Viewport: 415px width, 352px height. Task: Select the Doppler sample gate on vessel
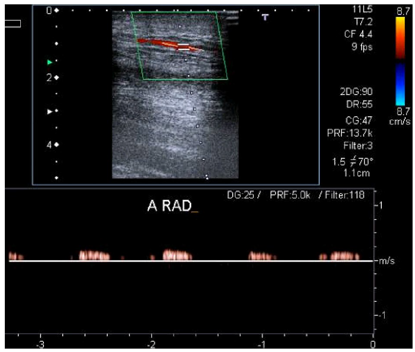[x=184, y=47]
